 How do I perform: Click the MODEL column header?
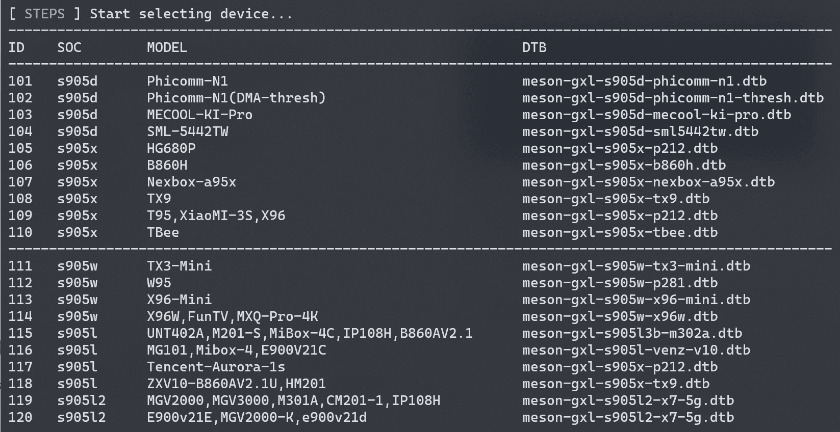pos(167,47)
